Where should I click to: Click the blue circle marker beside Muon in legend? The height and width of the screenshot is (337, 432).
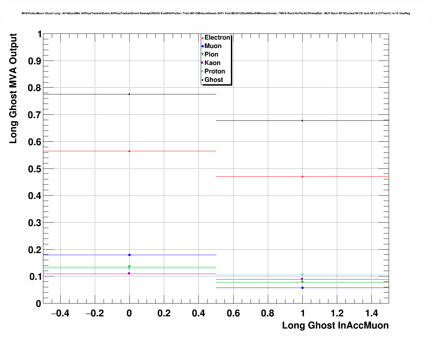(202, 46)
